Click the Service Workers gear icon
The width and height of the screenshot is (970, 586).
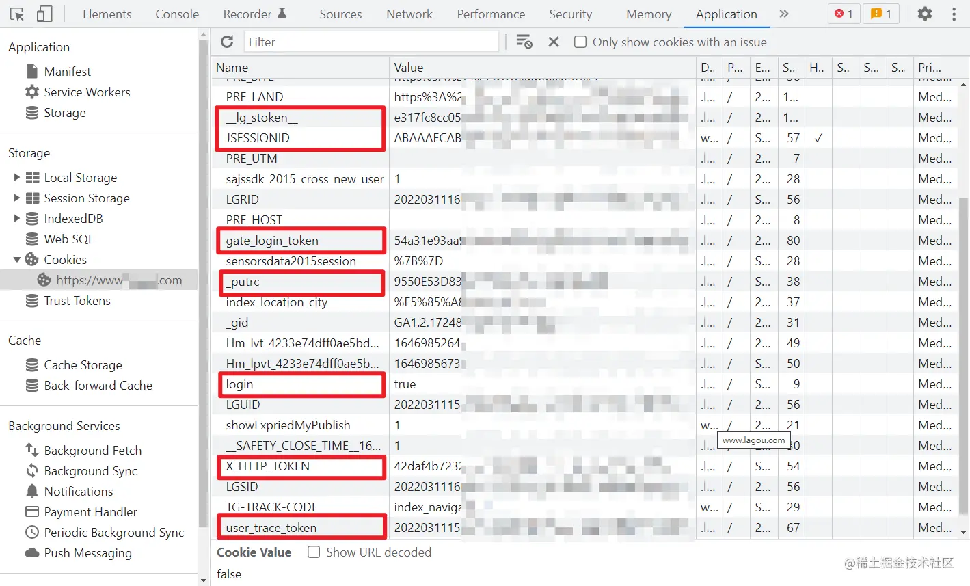click(32, 92)
